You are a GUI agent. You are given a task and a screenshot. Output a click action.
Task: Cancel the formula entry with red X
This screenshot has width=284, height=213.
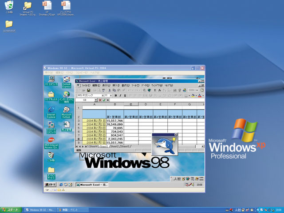point(100,100)
